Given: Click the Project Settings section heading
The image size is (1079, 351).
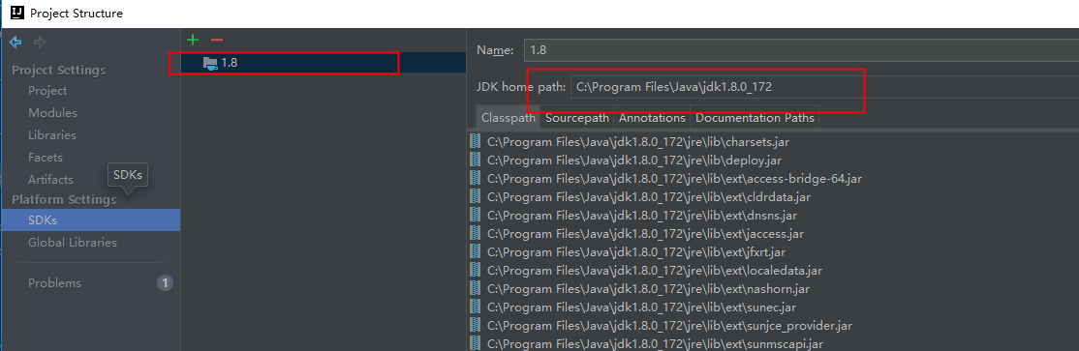Looking at the screenshot, I should 58,70.
